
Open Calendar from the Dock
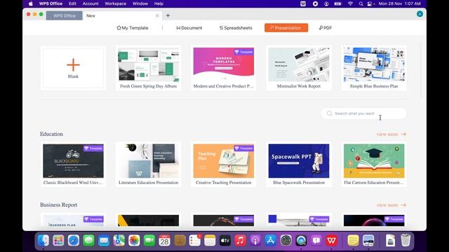(164, 241)
